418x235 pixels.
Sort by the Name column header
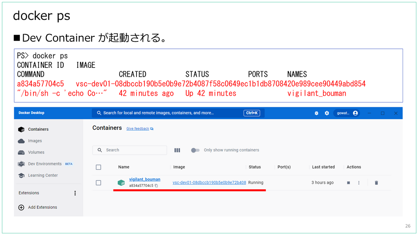tap(124, 167)
